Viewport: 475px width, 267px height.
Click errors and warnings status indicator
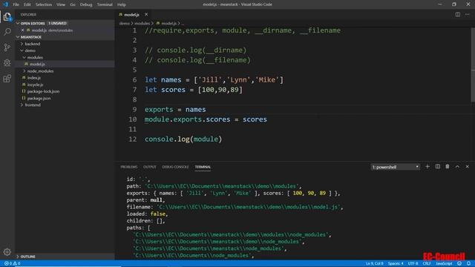[x=13, y=263]
